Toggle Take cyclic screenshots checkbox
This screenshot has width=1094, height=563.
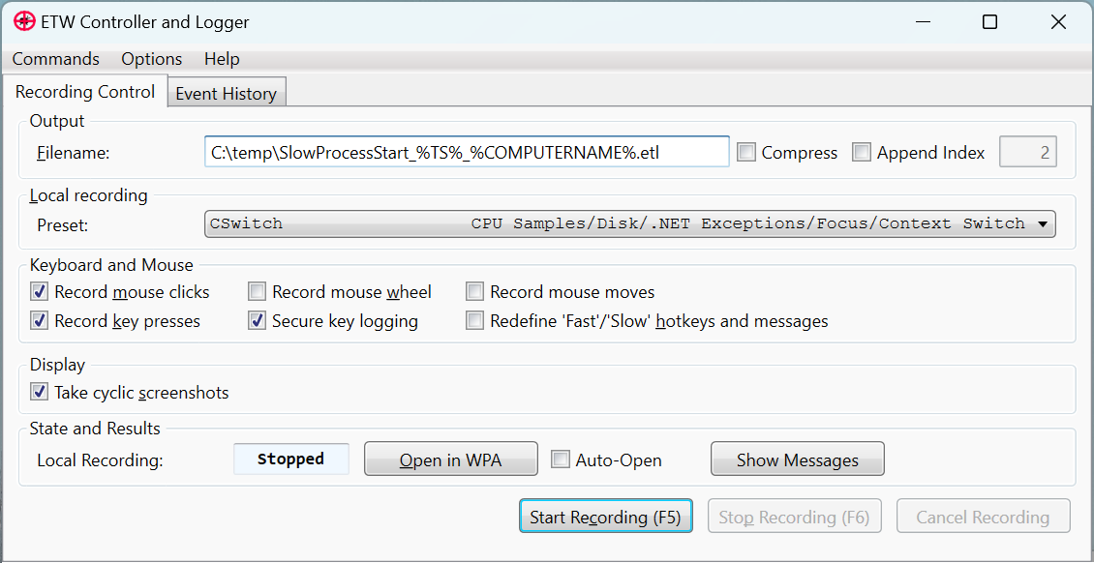coord(40,393)
